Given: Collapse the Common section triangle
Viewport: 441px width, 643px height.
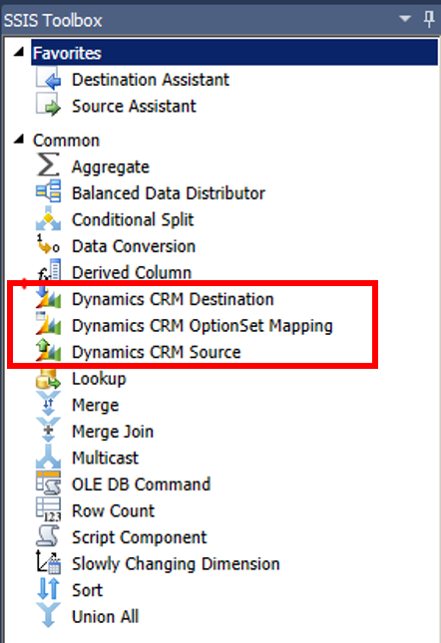Looking at the screenshot, I should (19, 140).
